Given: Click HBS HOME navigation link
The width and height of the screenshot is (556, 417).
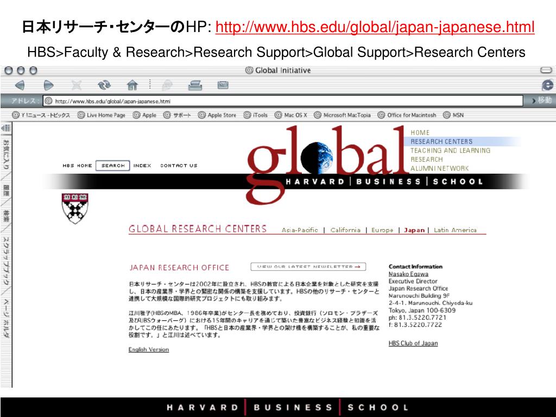Looking at the screenshot, I should pyautogui.click(x=77, y=166).
